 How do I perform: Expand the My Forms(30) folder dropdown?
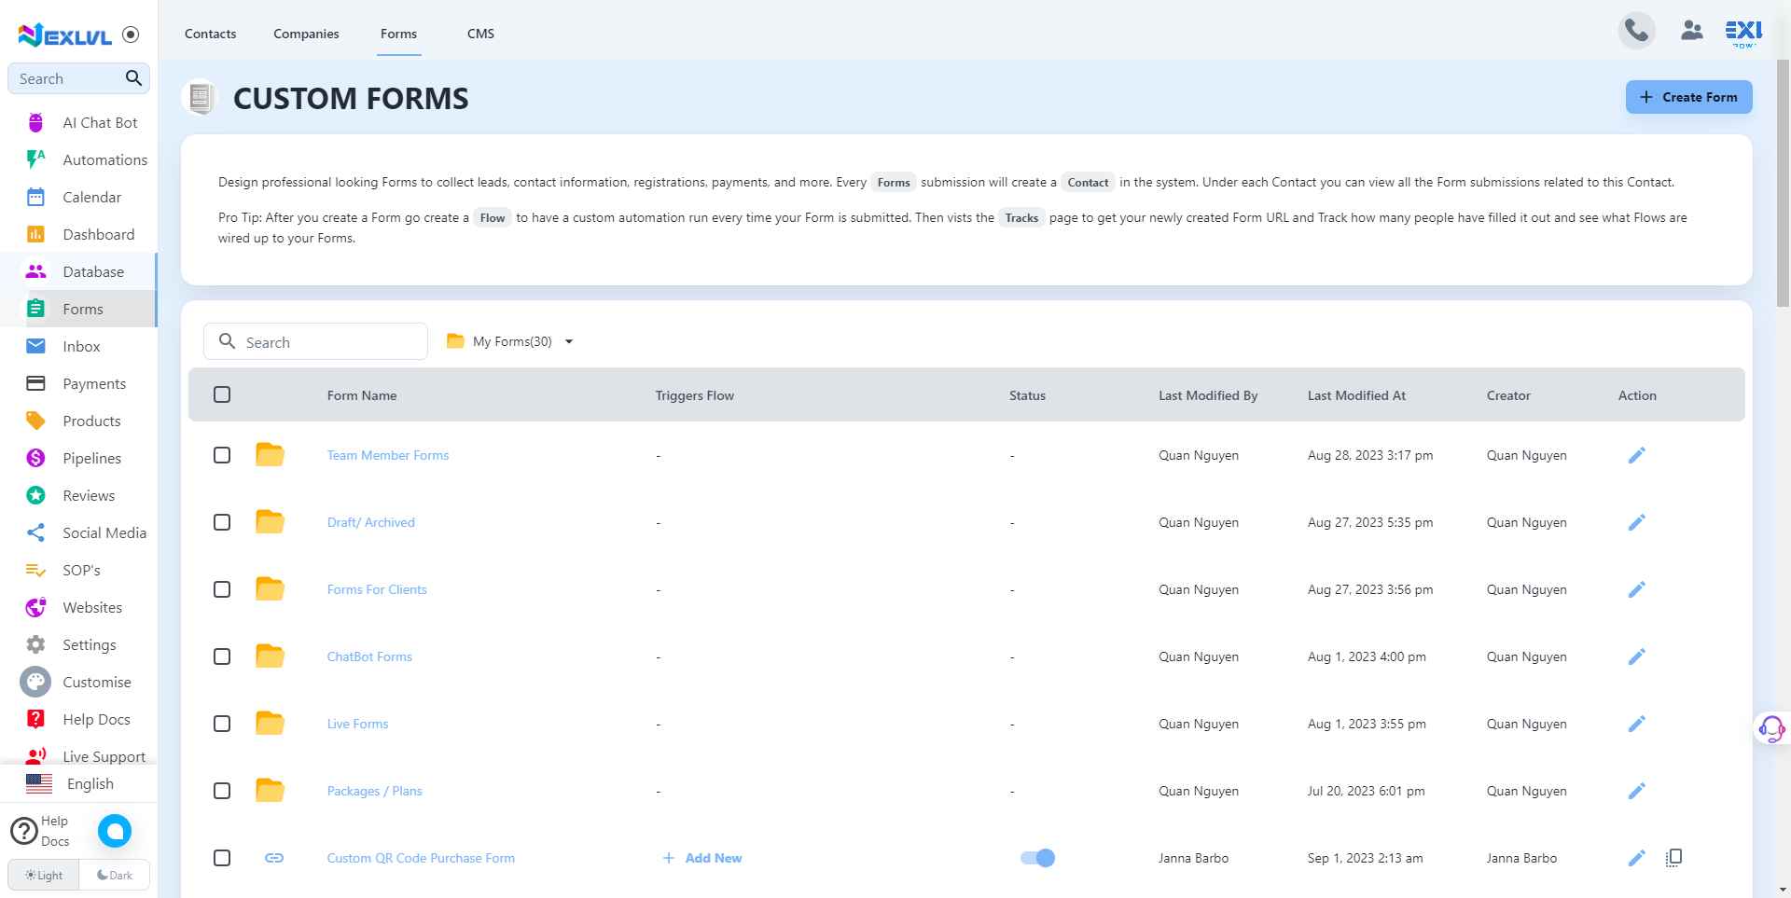pos(510,341)
